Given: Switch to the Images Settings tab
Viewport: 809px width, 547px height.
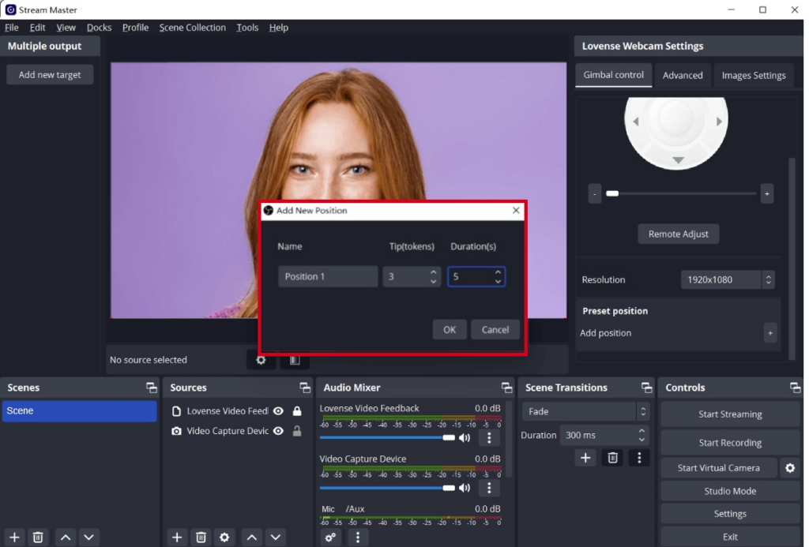Looking at the screenshot, I should click(753, 75).
